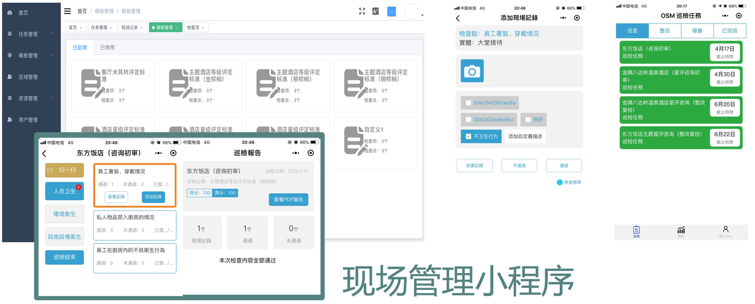The height and width of the screenshot is (304, 755).
Task: Tap the 查看PDF報告 button
Action: 288,199
